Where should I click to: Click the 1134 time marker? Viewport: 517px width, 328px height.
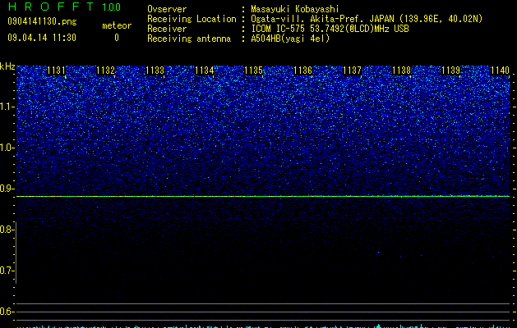tap(204, 71)
